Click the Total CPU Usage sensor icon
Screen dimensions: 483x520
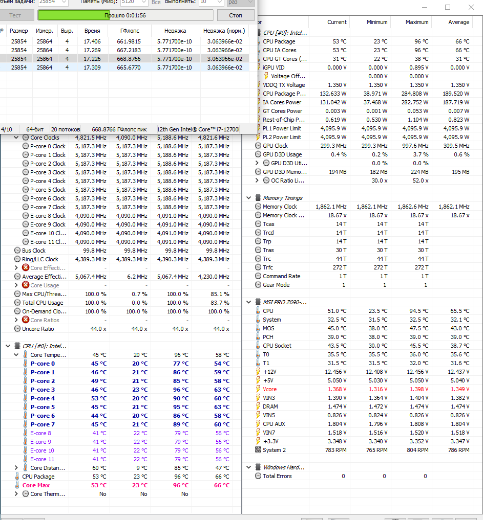tap(17, 303)
